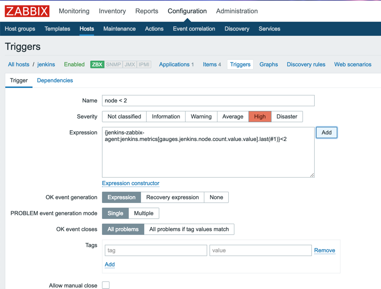Set PROBLEM event generation mode to Multiple
381x289 pixels.
(x=144, y=213)
